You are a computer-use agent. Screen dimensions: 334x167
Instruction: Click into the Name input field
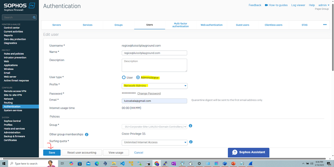pos(154,53)
